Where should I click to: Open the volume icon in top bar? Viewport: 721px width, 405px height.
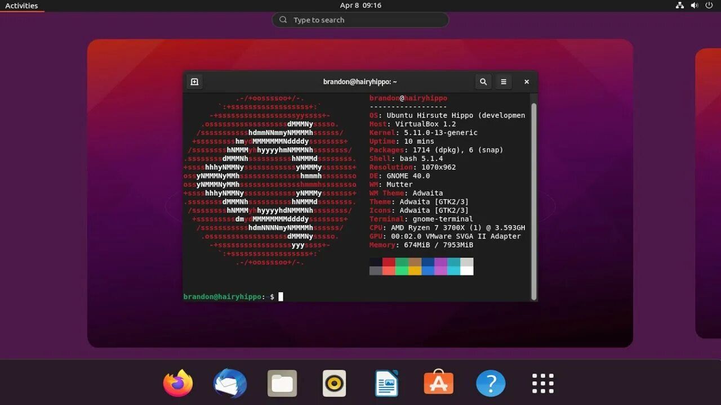point(695,6)
